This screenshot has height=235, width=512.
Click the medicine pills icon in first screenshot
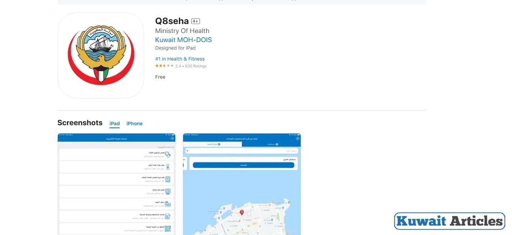(x=168, y=204)
